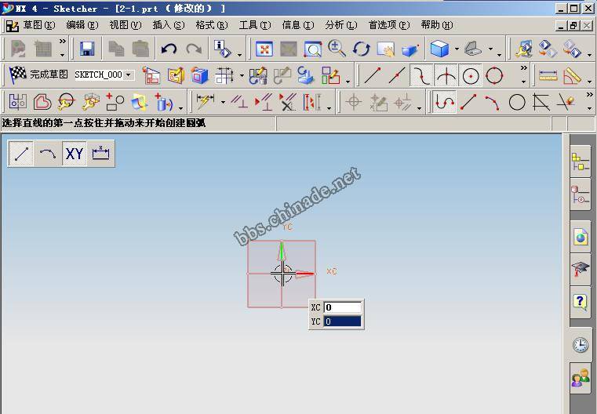Screen dimensions: 597x414
Task: Click the Inferred Dimensions icon
Action: tap(206, 102)
